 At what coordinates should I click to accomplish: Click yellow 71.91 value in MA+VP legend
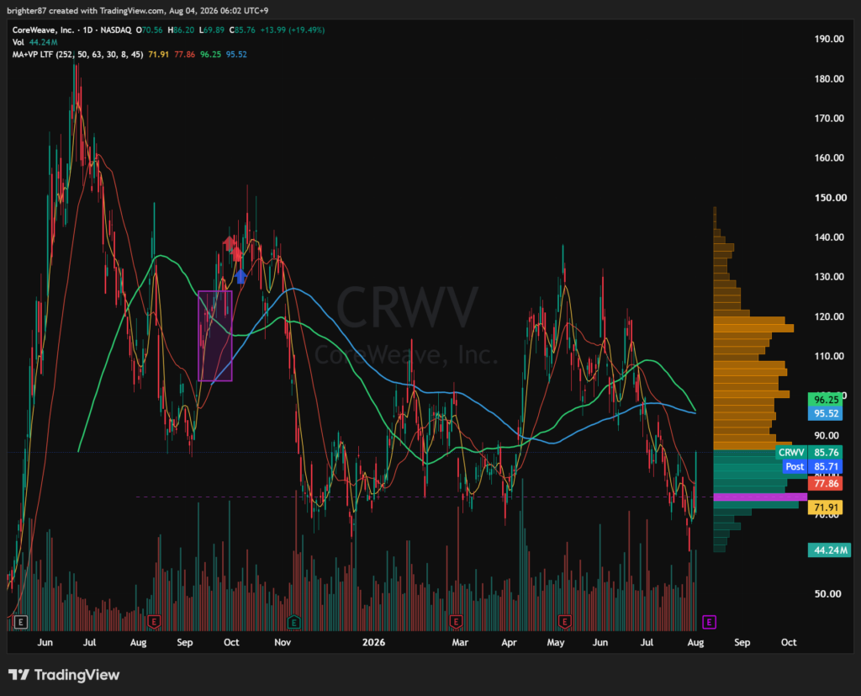click(x=158, y=55)
